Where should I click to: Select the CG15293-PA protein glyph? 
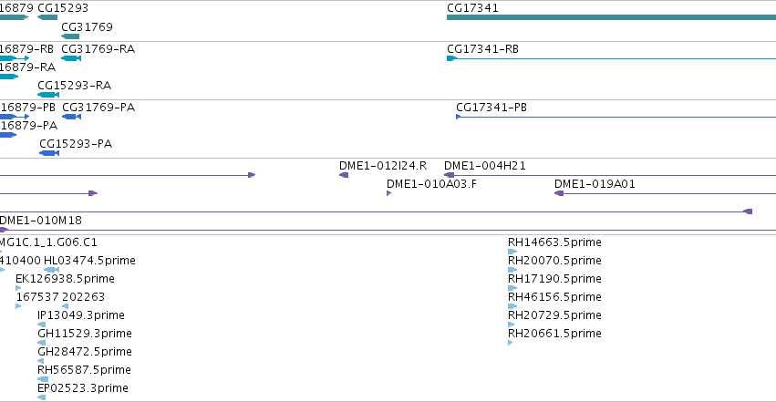point(49,153)
